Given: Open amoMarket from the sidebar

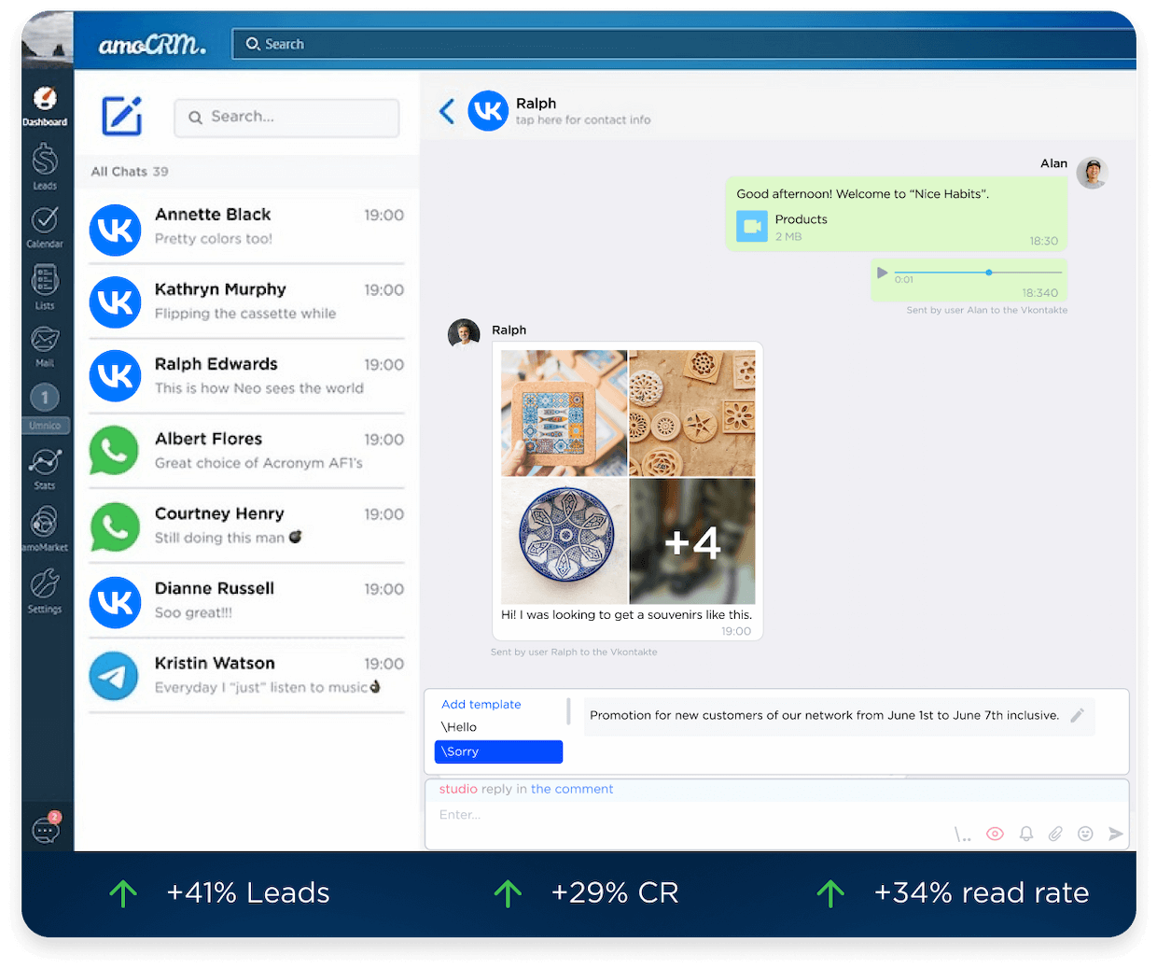Looking at the screenshot, I should (x=45, y=527).
